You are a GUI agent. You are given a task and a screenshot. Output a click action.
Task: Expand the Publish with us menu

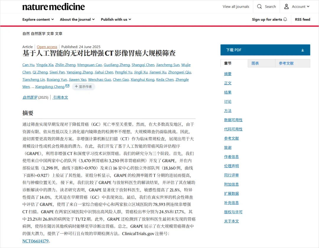point(116,19)
